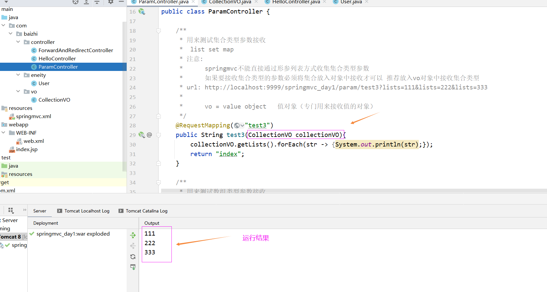The height and width of the screenshot is (292, 547).
Task: Fold the Javadoc comment at line 18
Action: [159, 31]
